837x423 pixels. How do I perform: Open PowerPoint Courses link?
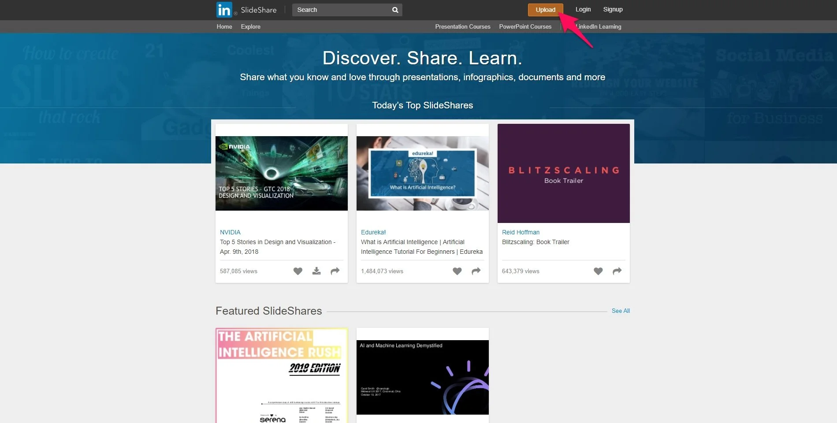pyautogui.click(x=525, y=26)
